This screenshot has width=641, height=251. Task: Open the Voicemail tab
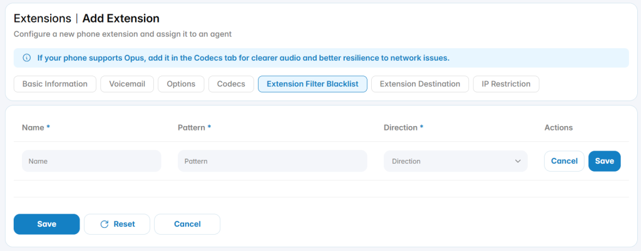pos(127,84)
